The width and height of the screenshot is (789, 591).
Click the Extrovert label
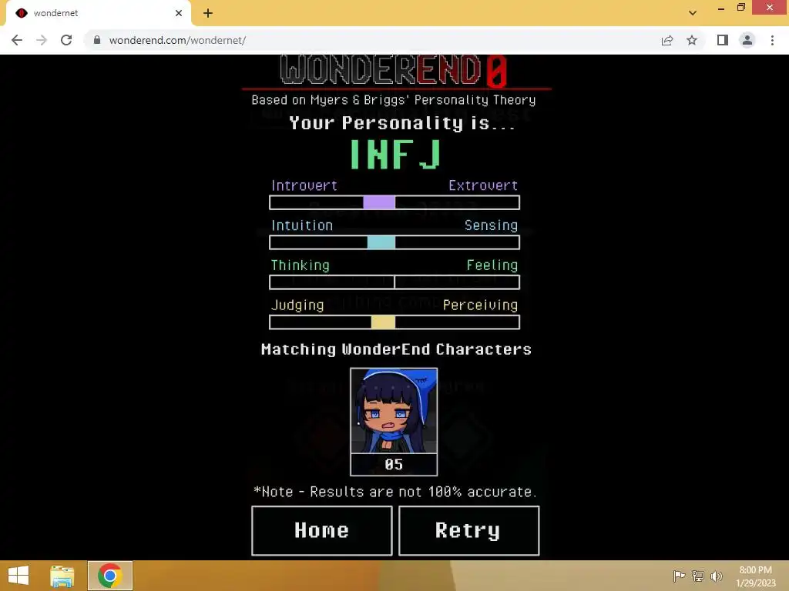(x=483, y=185)
